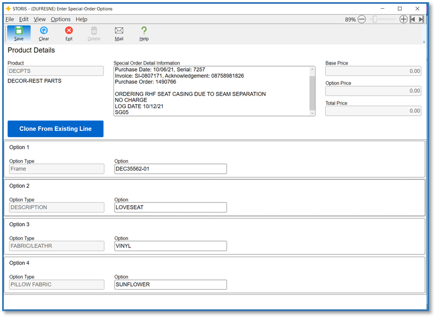Click the LOG DATE 10/12/21 line
The image size is (436, 318).
pyautogui.click(x=139, y=106)
